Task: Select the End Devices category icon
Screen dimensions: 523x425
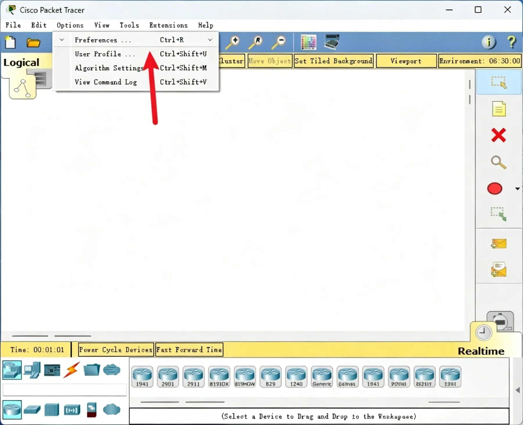Action: click(32, 370)
